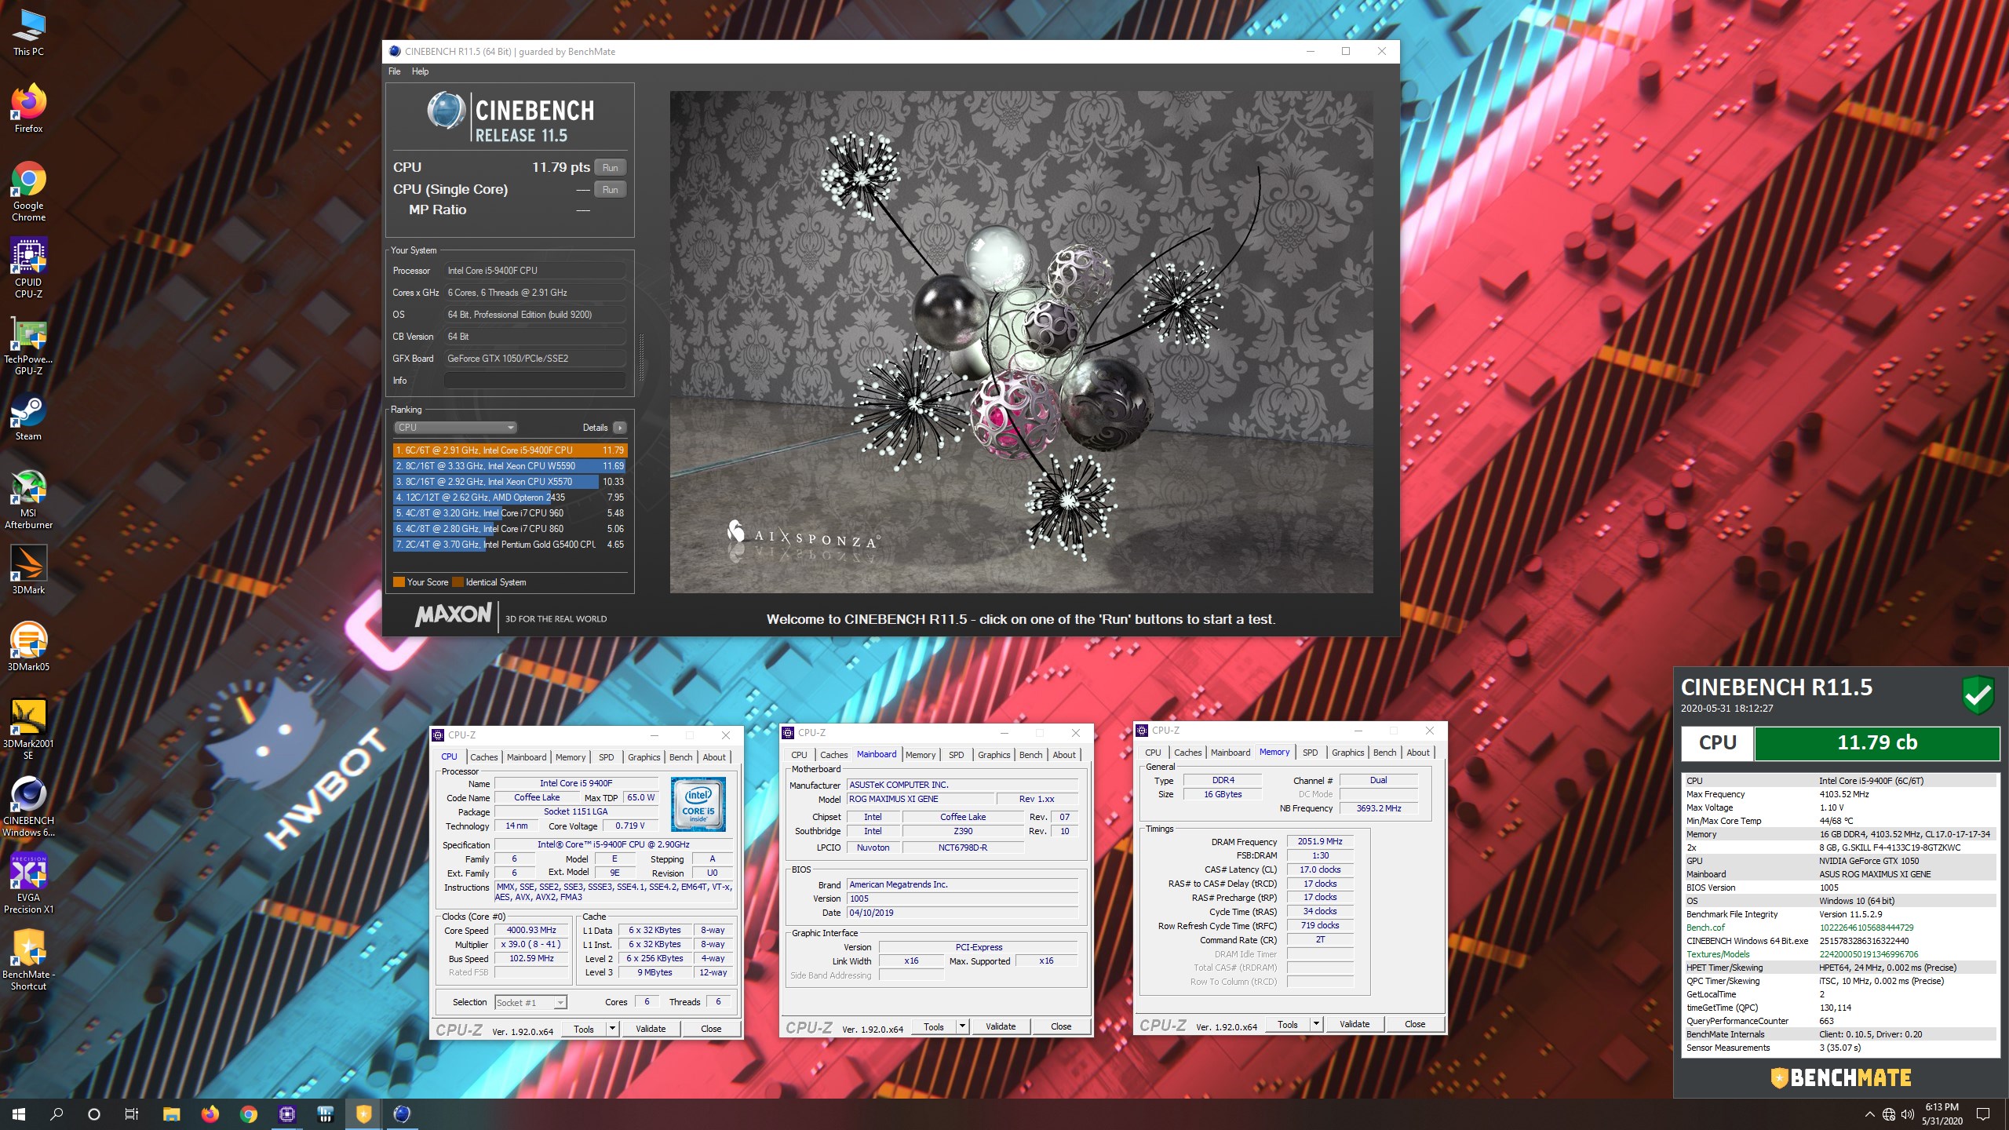Launch Steam from desktop

[28, 417]
